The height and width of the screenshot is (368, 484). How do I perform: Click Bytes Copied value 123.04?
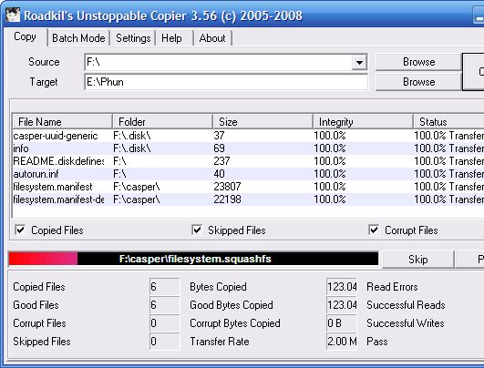coord(342,287)
